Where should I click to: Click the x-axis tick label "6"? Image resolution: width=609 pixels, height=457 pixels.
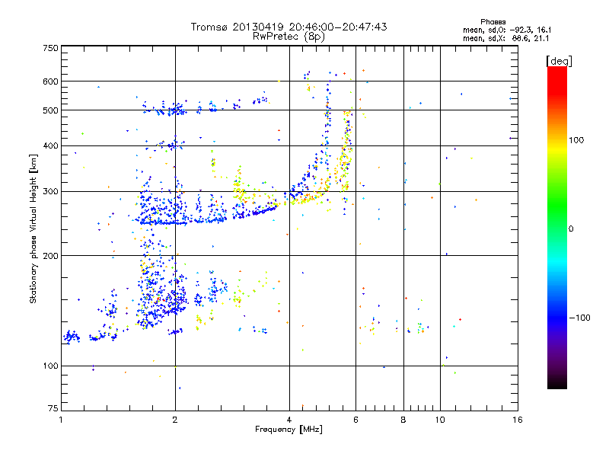point(356,420)
